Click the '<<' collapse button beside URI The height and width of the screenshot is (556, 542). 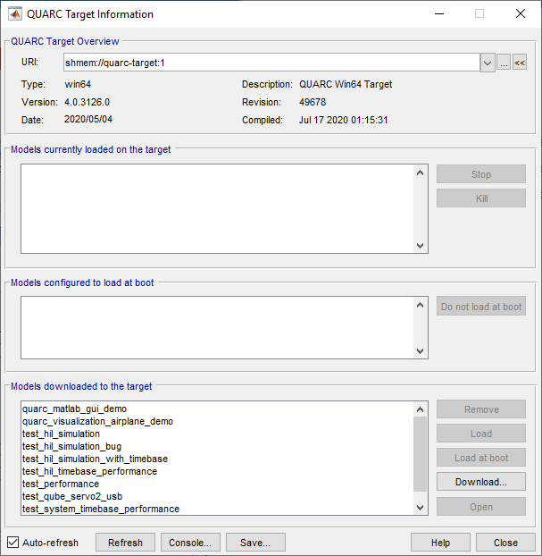click(519, 63)
